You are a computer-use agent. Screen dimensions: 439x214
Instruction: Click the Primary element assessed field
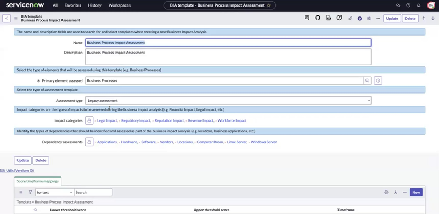pos(224,81)
